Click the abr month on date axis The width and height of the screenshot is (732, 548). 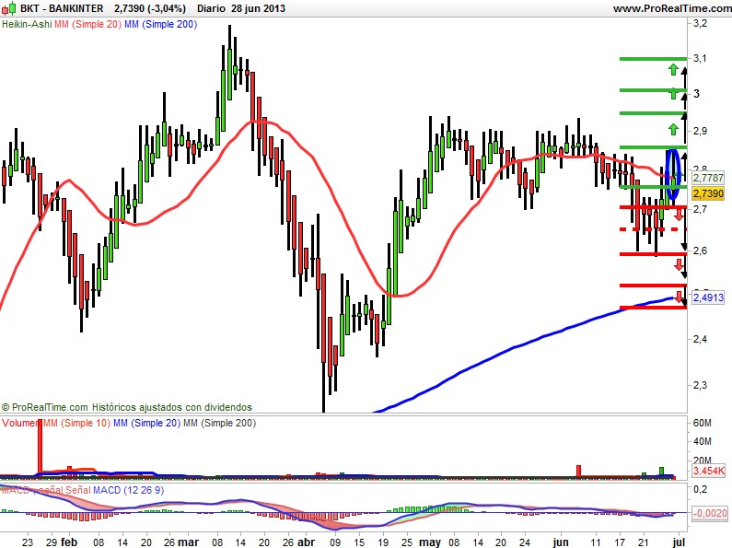click(x=307, y=542)
